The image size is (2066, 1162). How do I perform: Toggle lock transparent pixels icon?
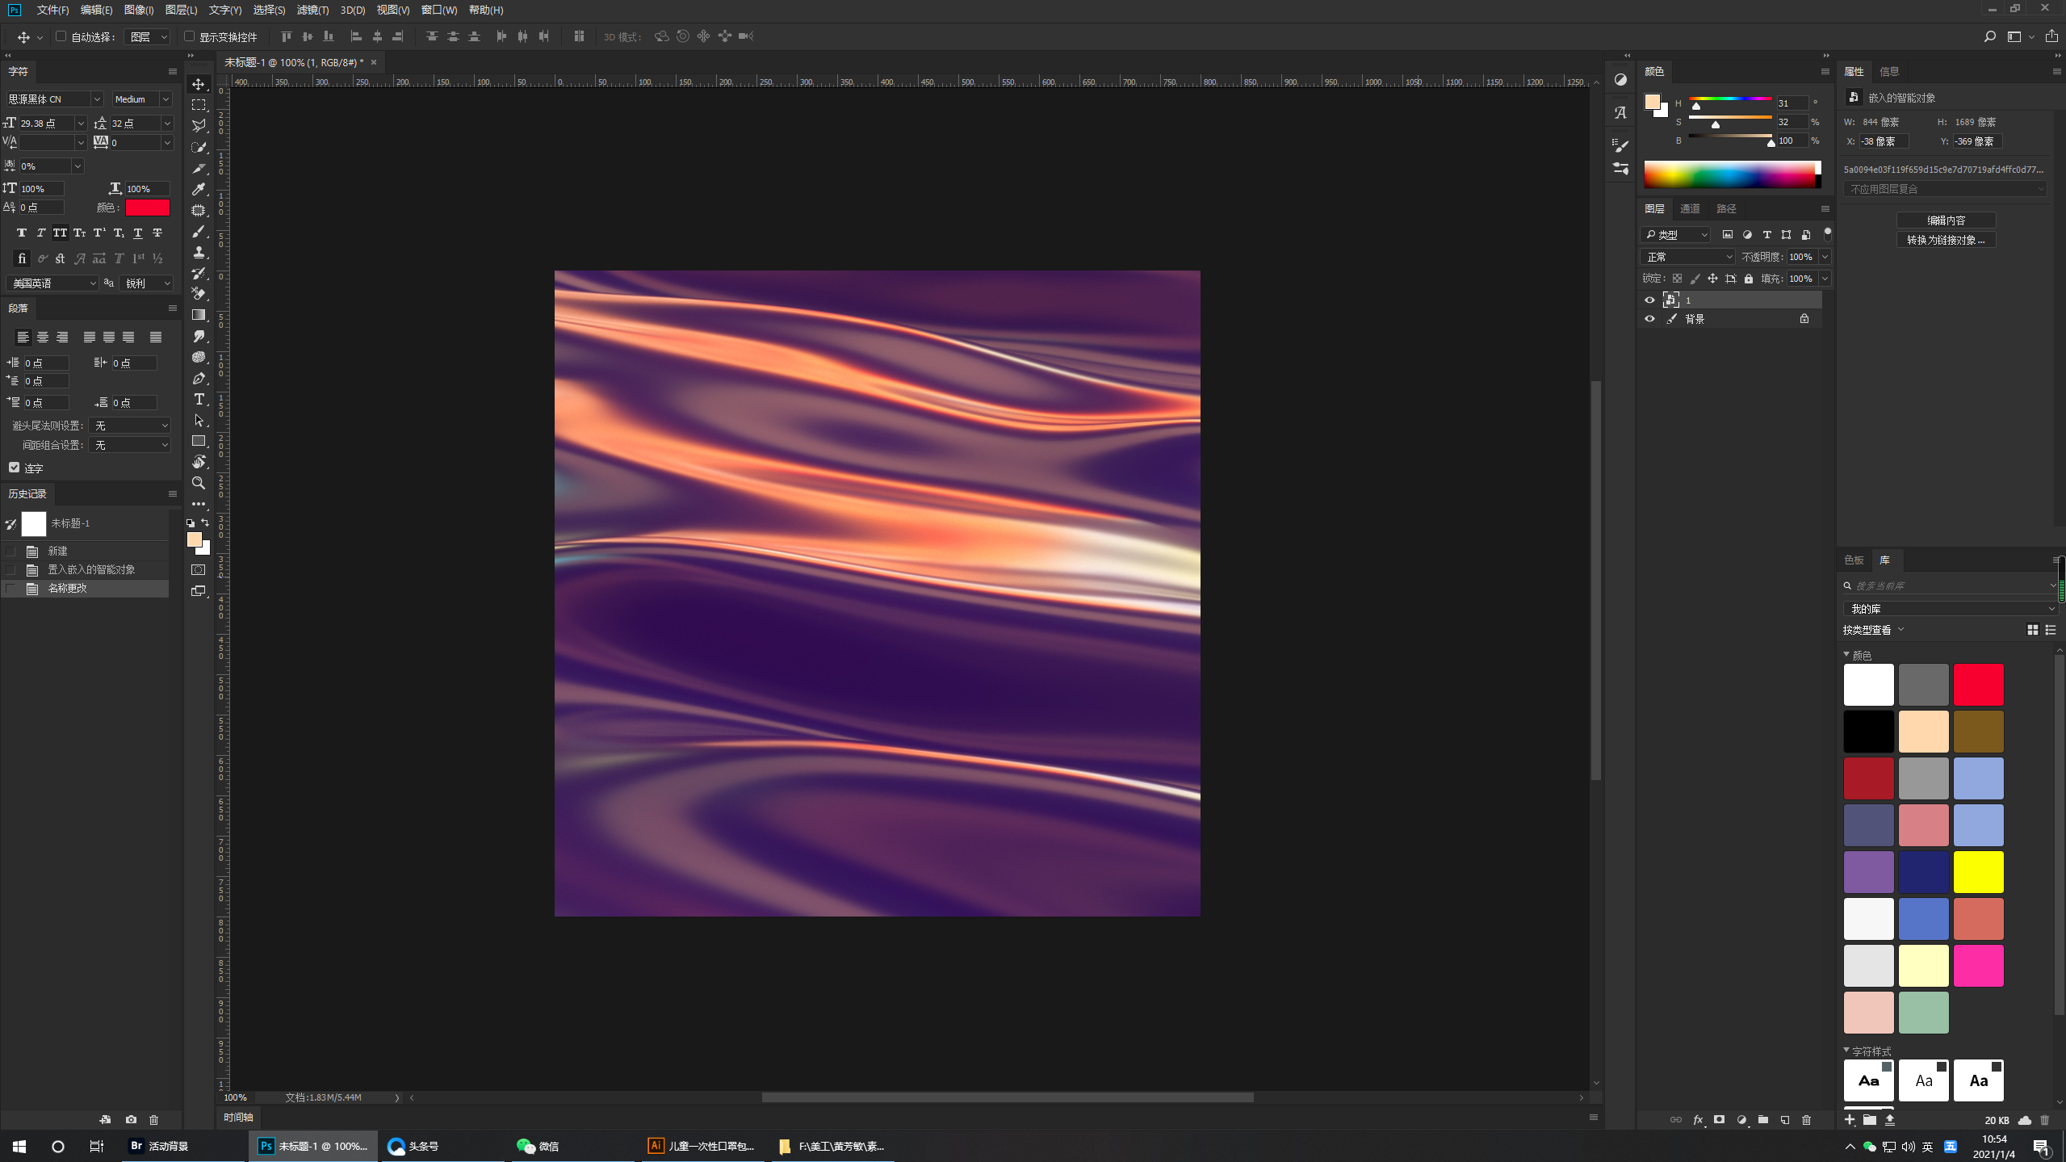(1678, 279)
